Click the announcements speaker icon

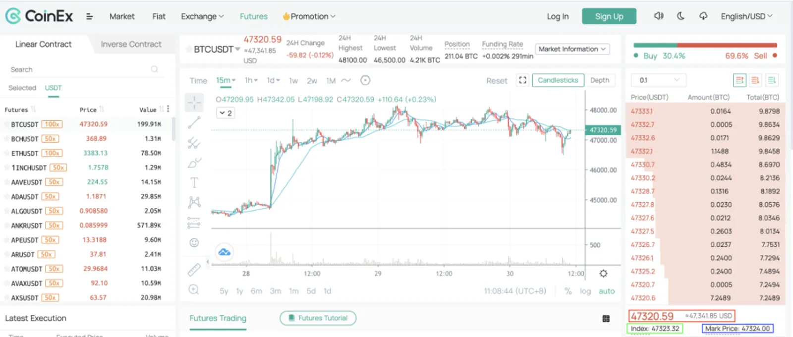(x=659, y=16)
